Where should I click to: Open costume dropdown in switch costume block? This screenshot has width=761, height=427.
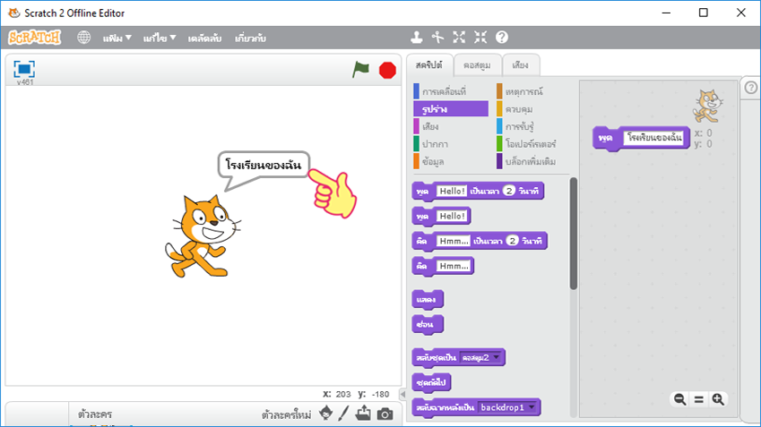click(496, 358)
